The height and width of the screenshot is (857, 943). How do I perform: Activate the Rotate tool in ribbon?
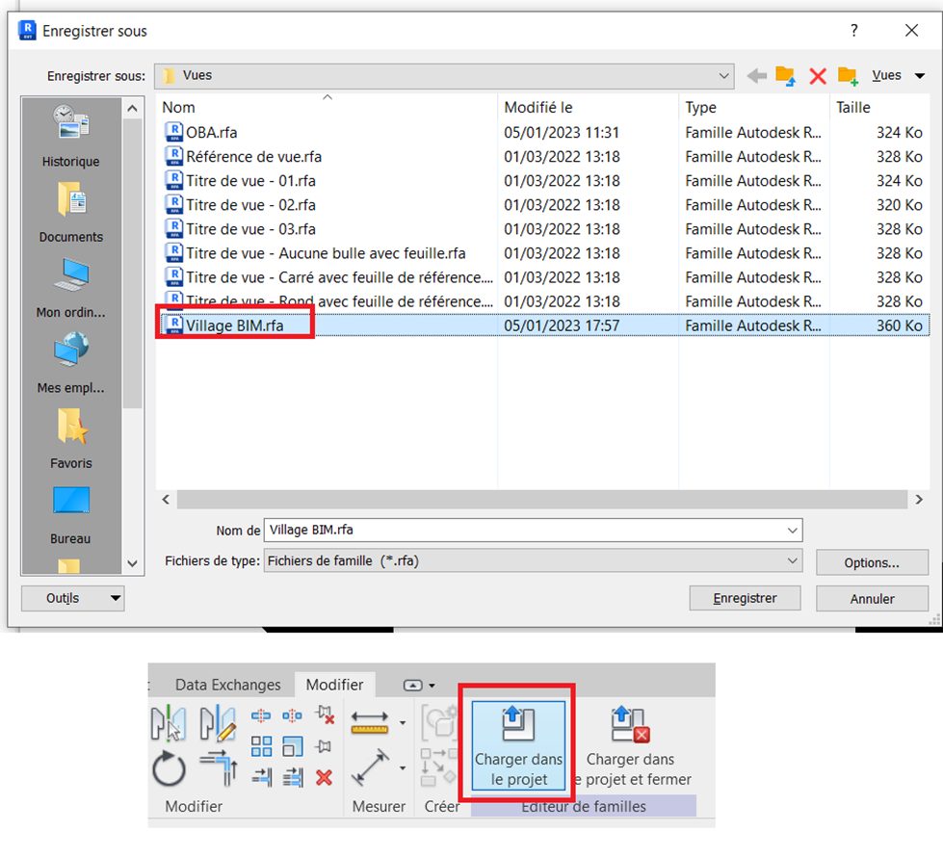click(169, 768)
